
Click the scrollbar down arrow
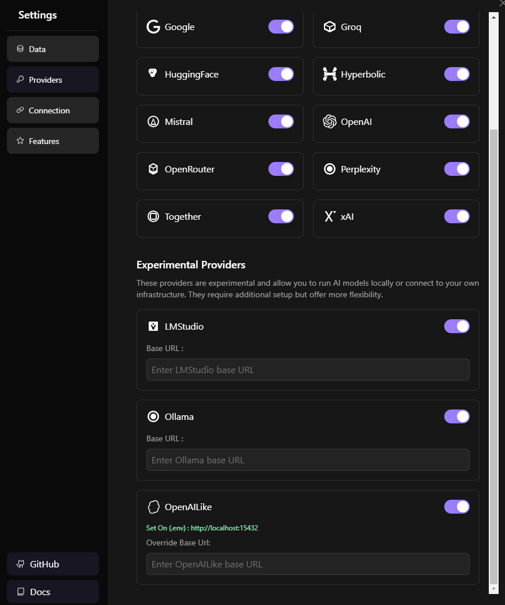point(493,589)
